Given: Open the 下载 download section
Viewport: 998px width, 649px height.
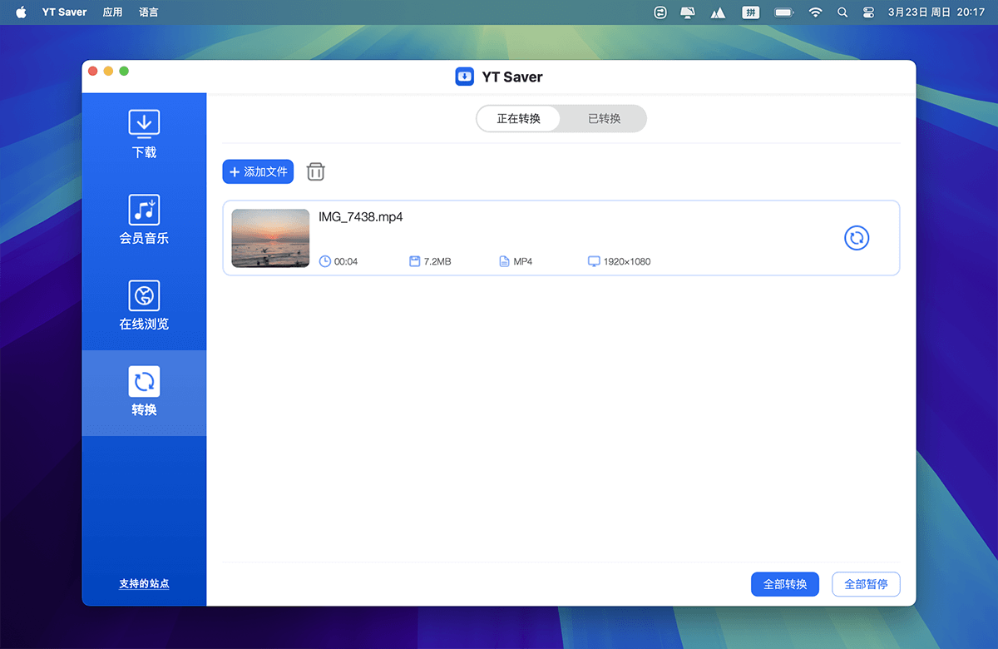Looking at the screenshot, I should coord(144,135).
